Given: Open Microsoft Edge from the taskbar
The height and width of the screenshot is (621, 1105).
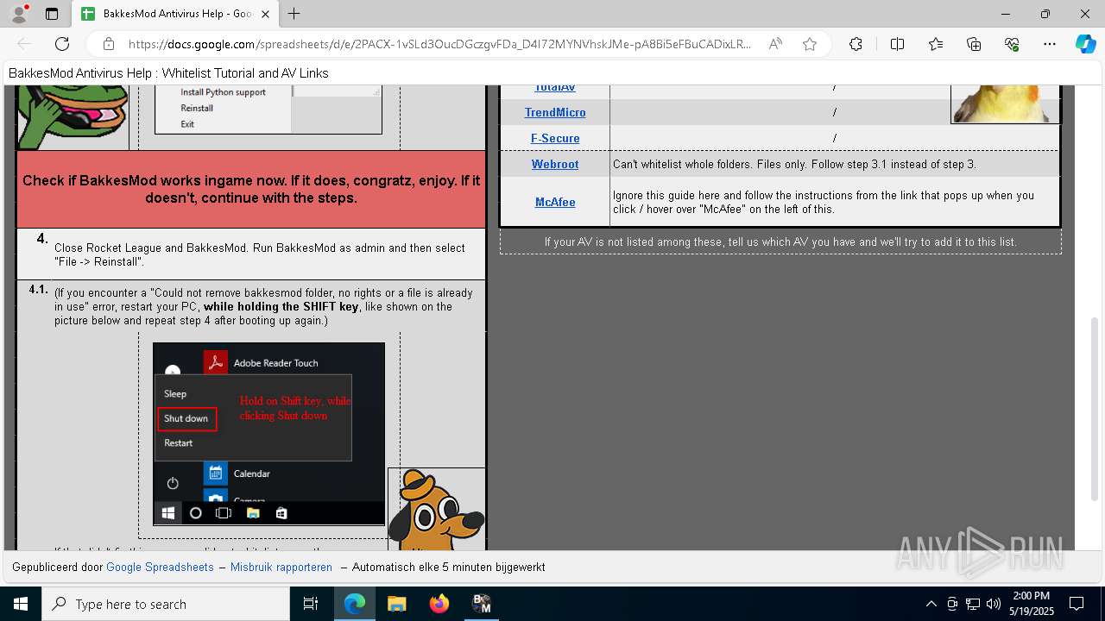Looking at the screenshot, I should coord(355,604).
